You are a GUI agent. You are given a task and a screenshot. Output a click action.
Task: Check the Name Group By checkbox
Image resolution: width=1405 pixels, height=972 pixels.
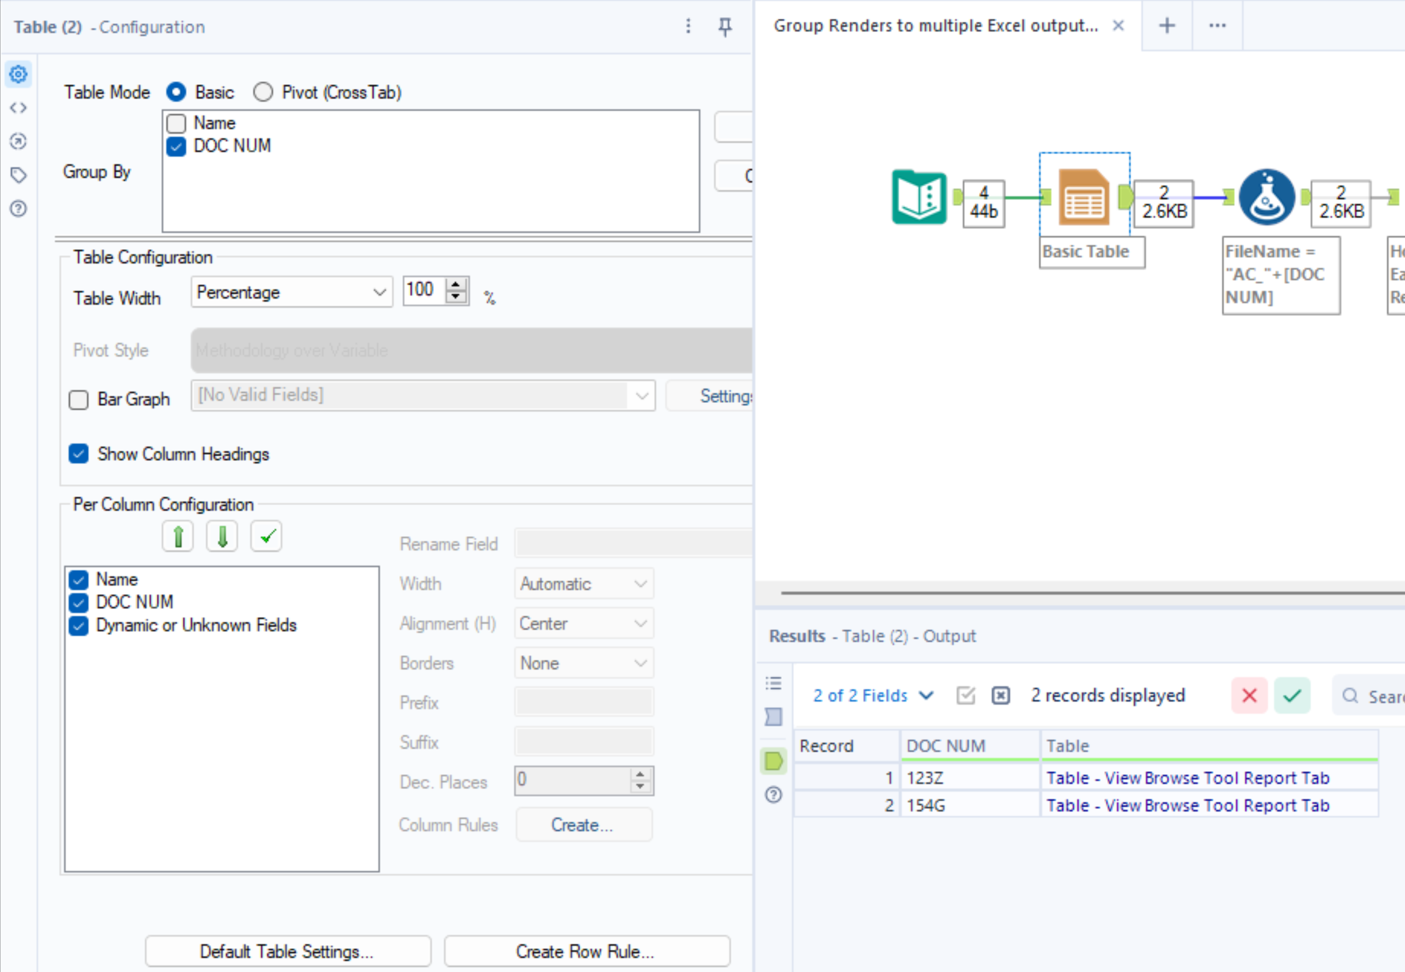coord(176,123)
